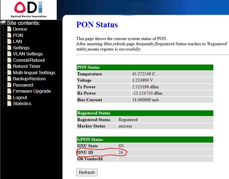
Task: Click the page icon next to PON
Action: 9,35
